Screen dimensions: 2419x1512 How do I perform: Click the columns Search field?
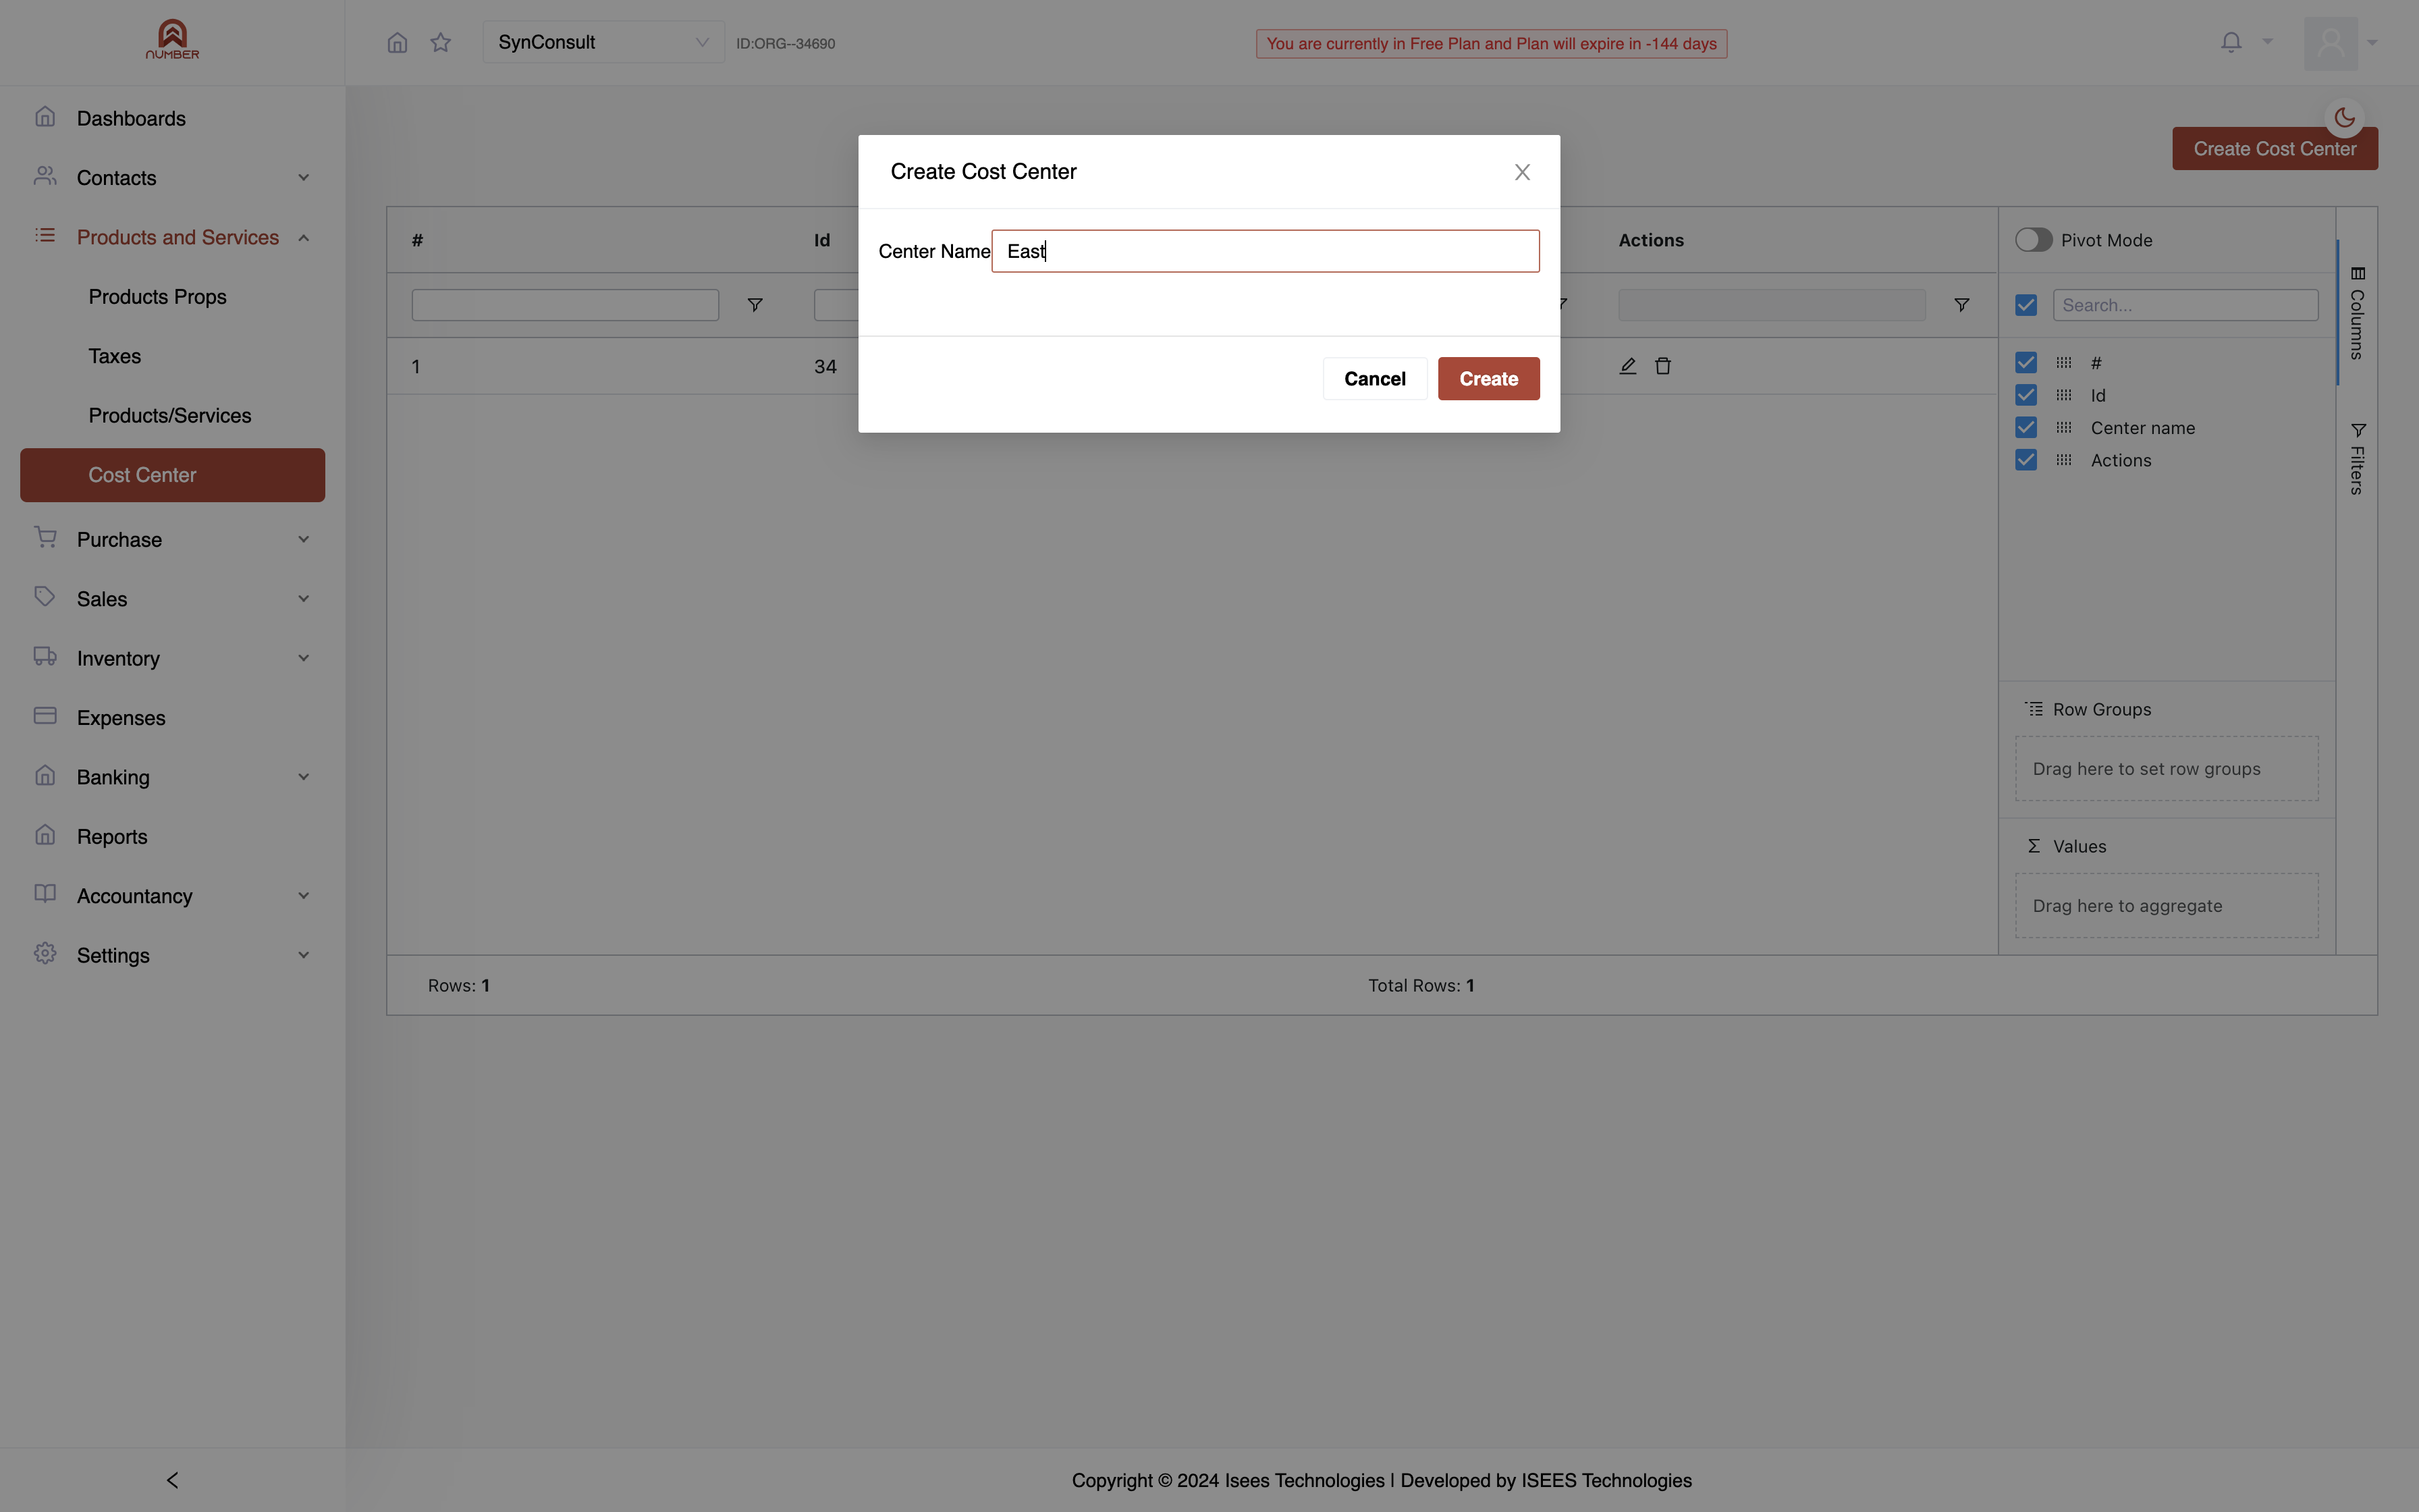click(x=2185, y=305)
